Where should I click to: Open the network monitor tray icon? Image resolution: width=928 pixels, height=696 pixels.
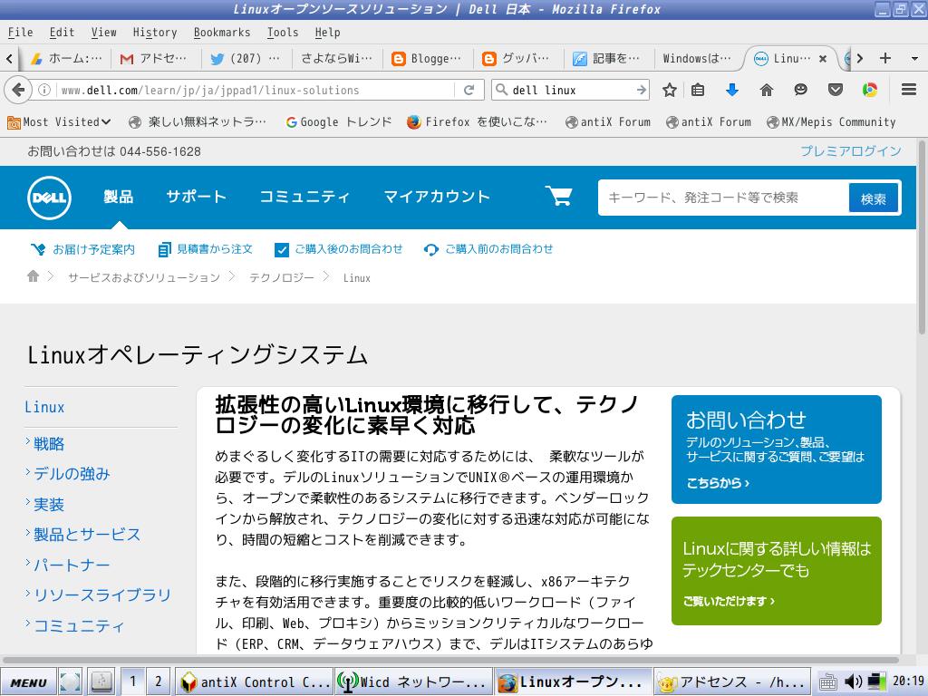point(876,681)
